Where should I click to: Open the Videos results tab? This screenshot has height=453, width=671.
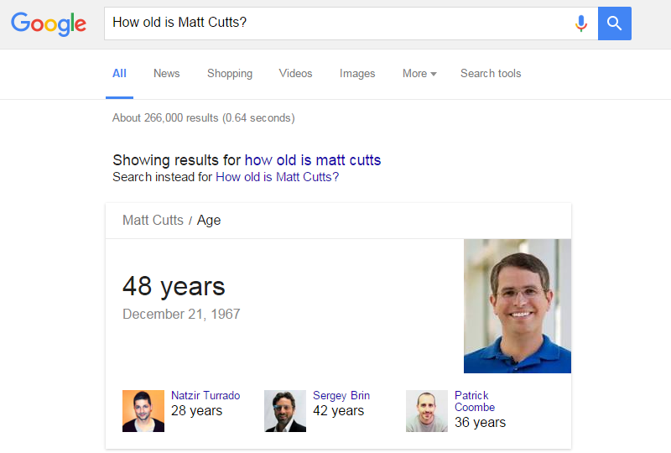(295, 74)
